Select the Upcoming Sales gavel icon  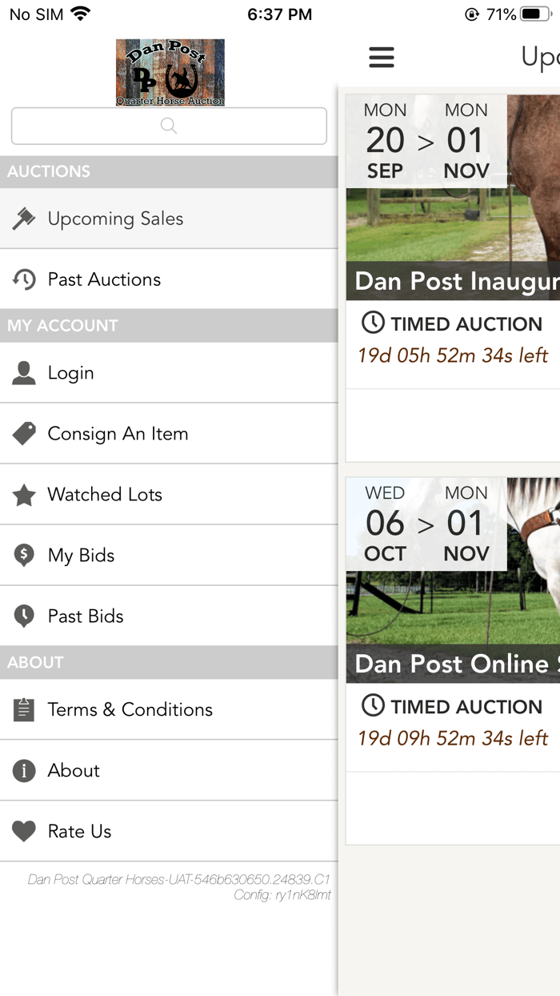pos(25,218)
